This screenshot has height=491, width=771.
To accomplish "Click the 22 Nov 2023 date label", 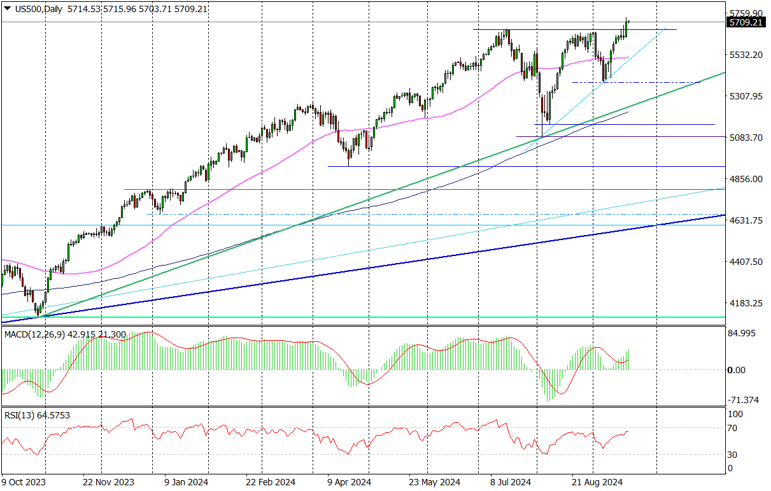I will click(108, 482).
